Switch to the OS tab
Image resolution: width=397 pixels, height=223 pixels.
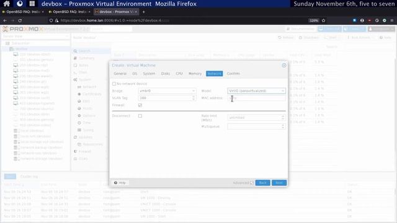click(135, 74)
